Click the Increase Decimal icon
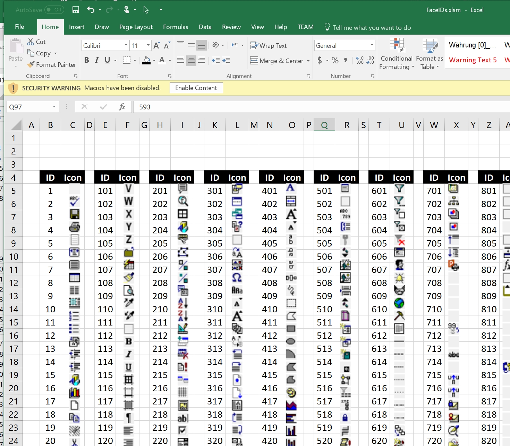 (360, 61)
